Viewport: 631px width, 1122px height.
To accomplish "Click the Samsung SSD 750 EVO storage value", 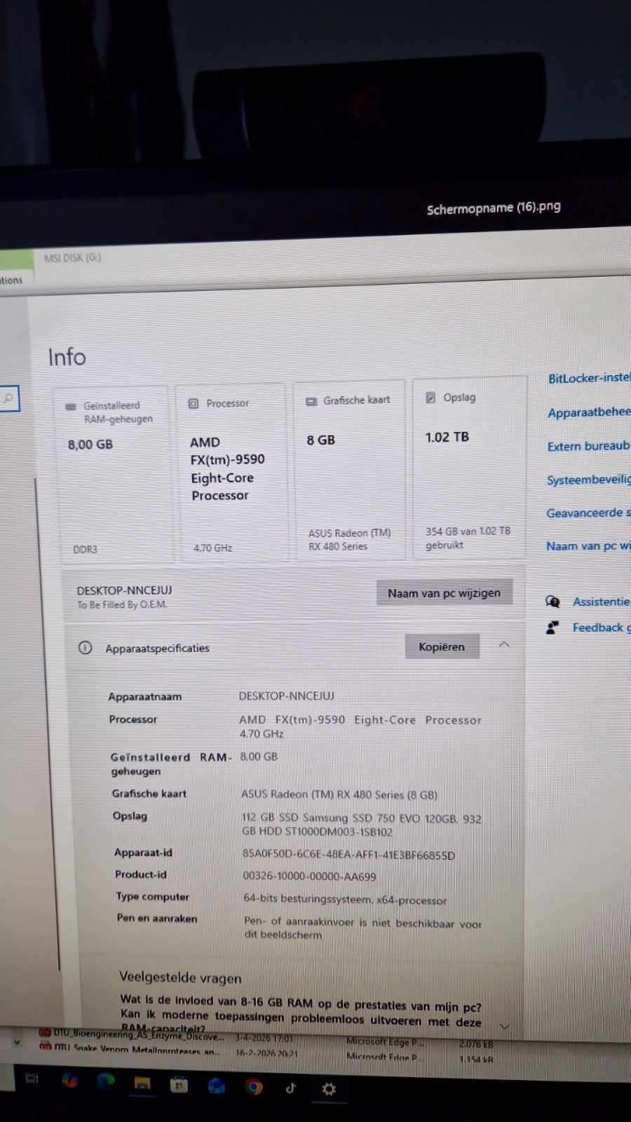I will [362, 825].
